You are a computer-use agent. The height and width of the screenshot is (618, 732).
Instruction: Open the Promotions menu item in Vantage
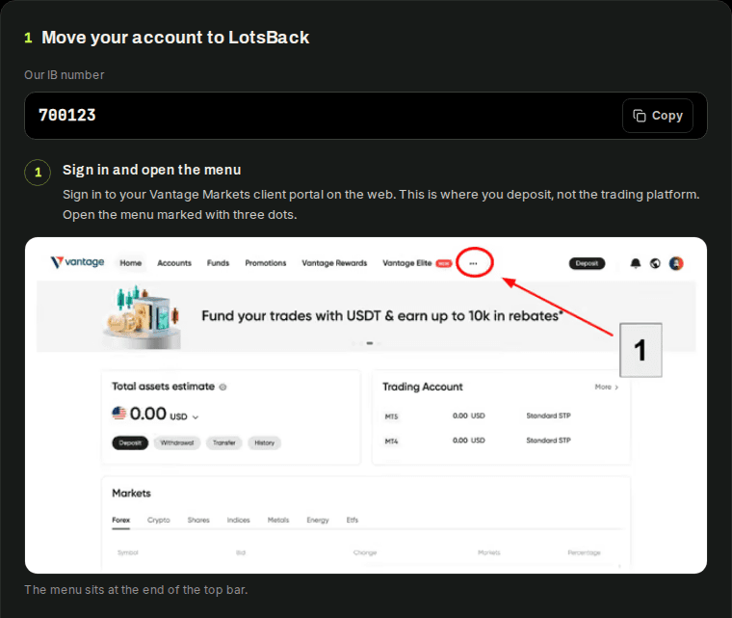point(266,263)
